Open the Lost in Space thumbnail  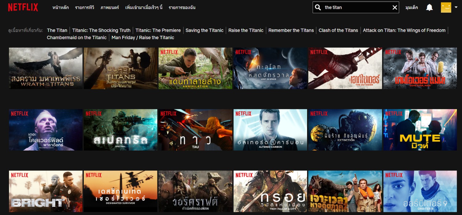pyautogui.click(x=270, y=68)
